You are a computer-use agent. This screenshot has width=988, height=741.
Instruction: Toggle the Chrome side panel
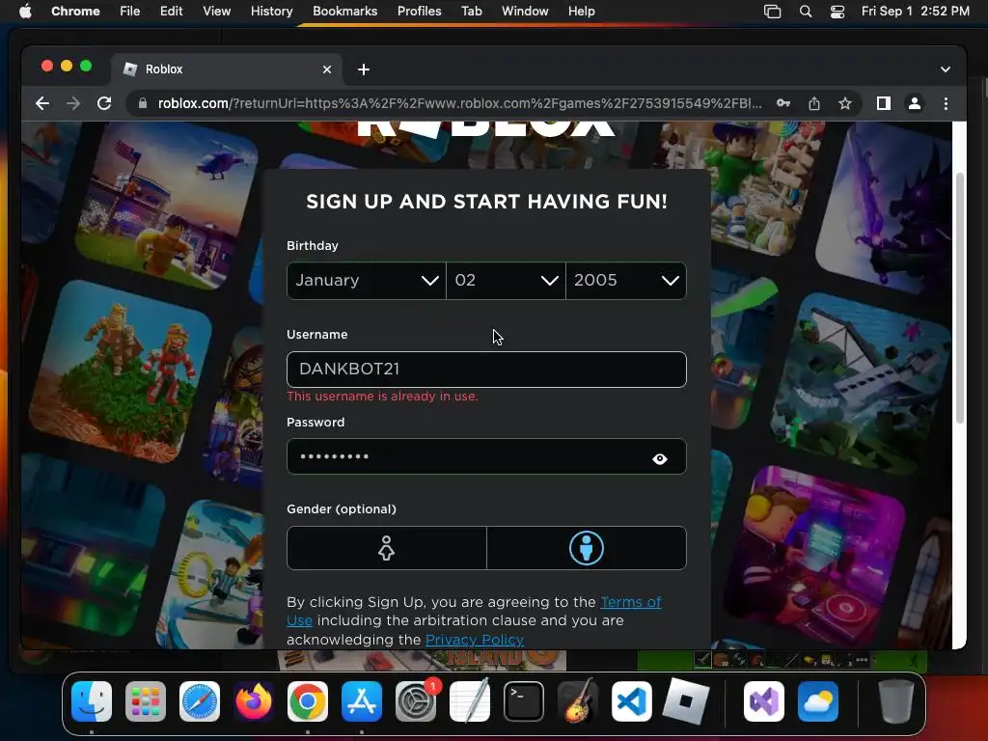point(884,103)
